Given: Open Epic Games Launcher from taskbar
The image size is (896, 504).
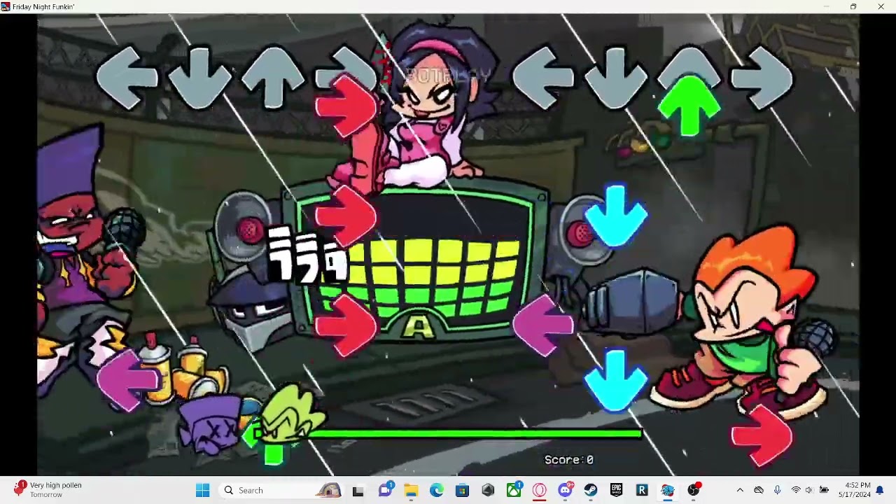Looking at the screenshot, I should coord(616,490).
